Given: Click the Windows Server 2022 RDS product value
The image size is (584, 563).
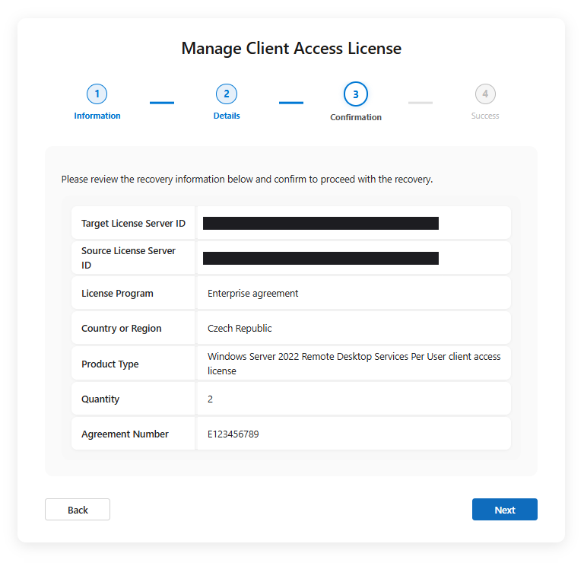Looking at the screenshot, I should point(354,364).
